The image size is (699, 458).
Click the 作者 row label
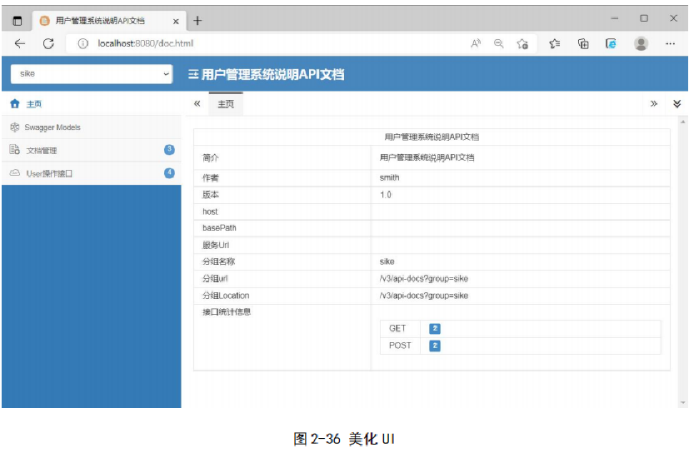coord(211,177)
